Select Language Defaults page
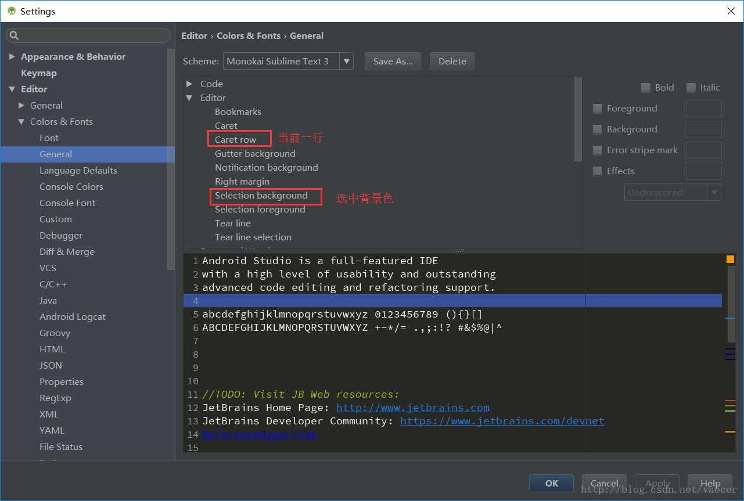744x501 pixels. tap(78, 170)
